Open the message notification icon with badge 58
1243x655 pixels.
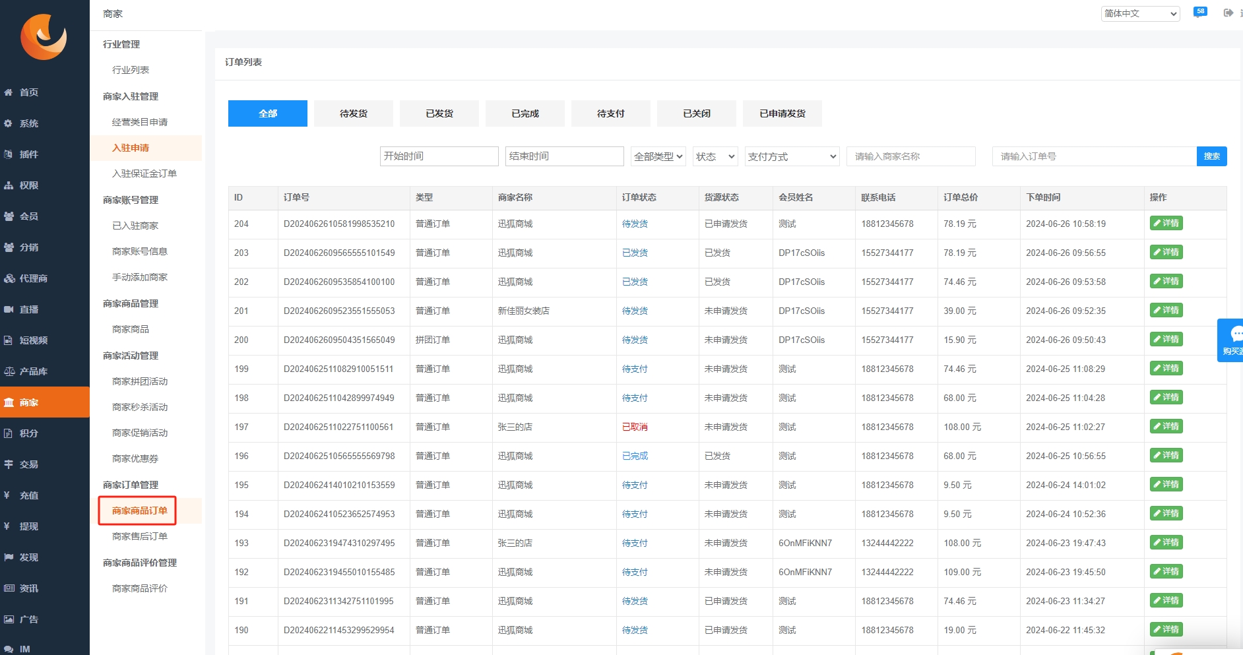point(1199,13)
